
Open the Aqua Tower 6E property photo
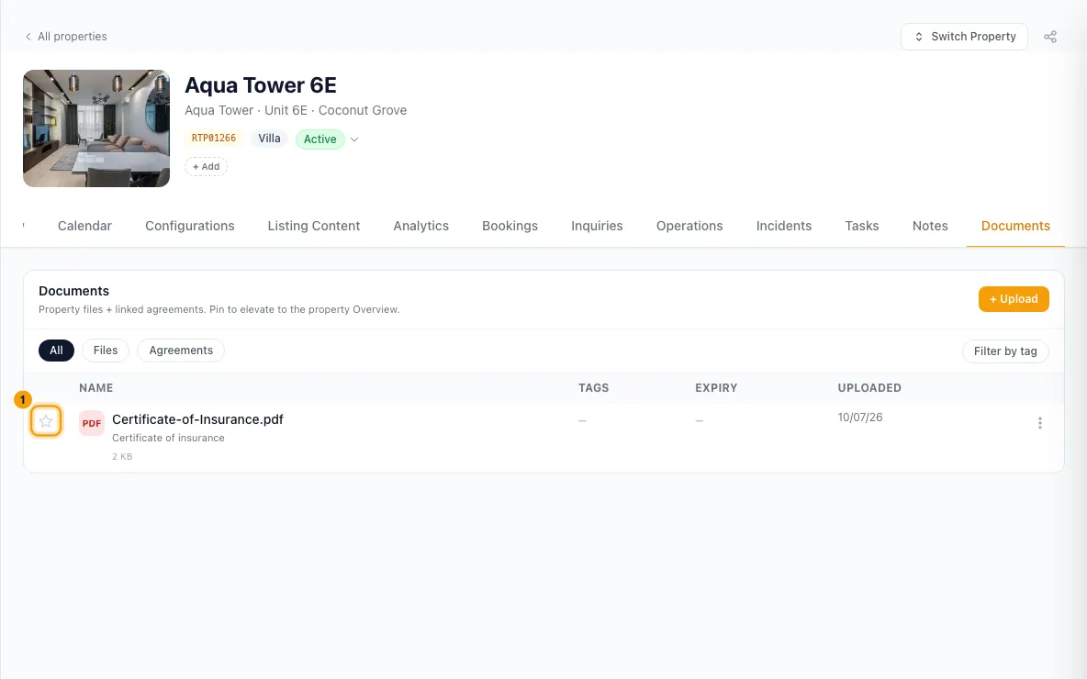click(x=96, y=128)
